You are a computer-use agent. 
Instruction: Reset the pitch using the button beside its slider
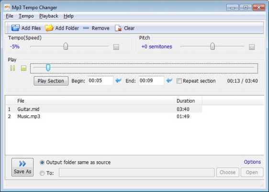point(252,47)
